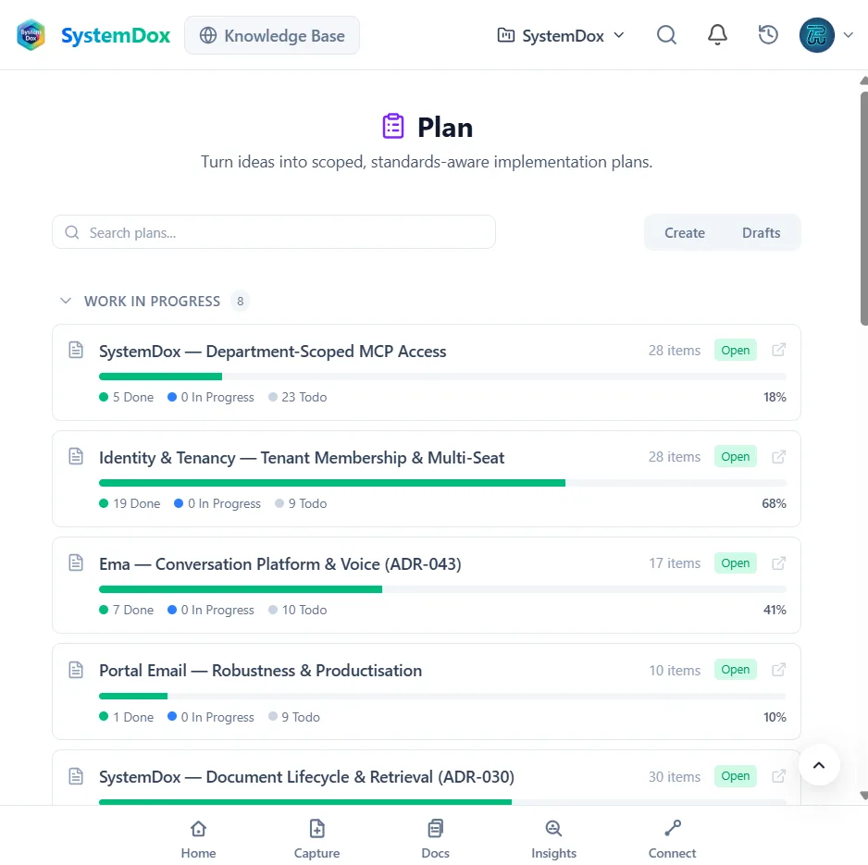The height and width of the screenshot is (865, 868).
Task: Open the Connect tab
Action: tap(672, 838)
